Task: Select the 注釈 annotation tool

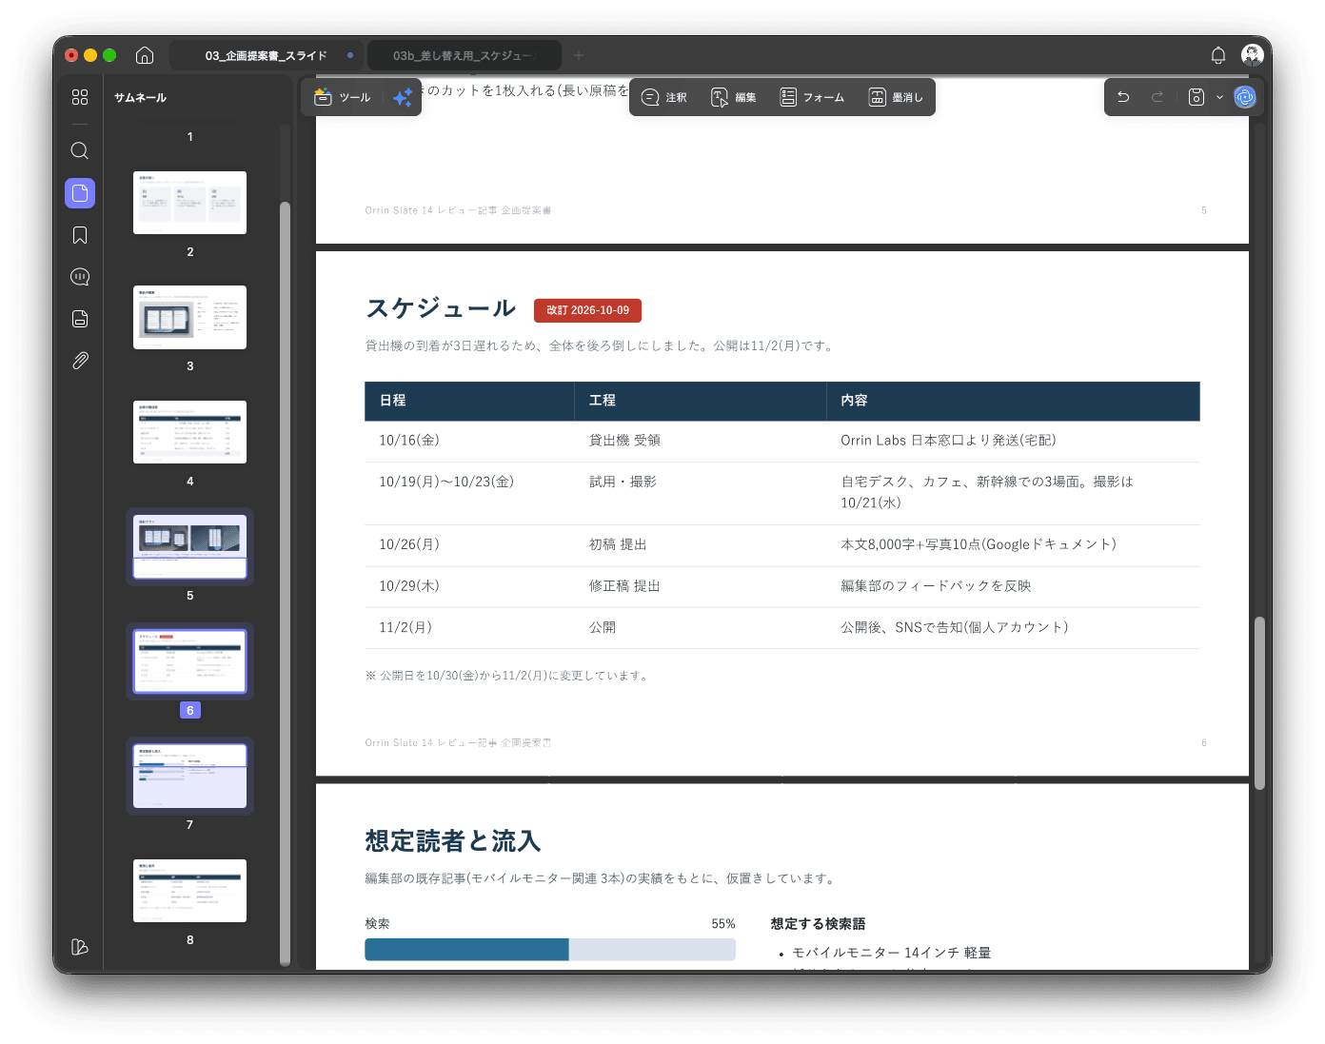Action: pyautogui.click(x=664, y=97)
